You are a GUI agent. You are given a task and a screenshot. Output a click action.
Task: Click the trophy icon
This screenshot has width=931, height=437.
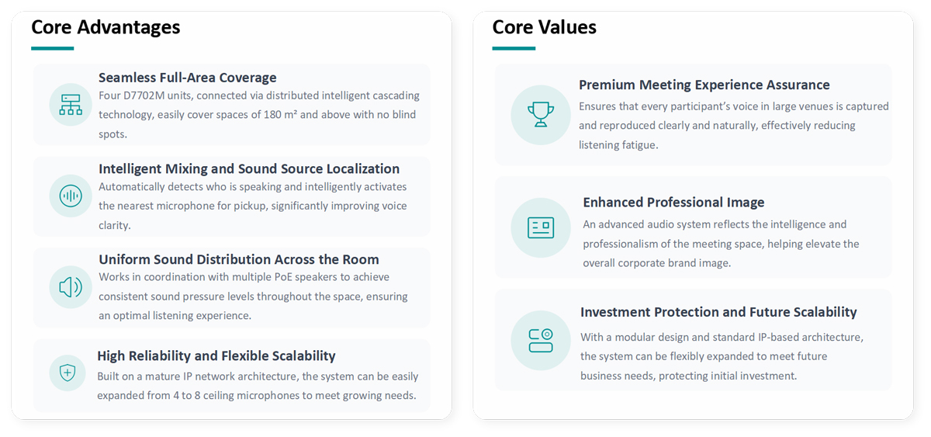(541, 115)
